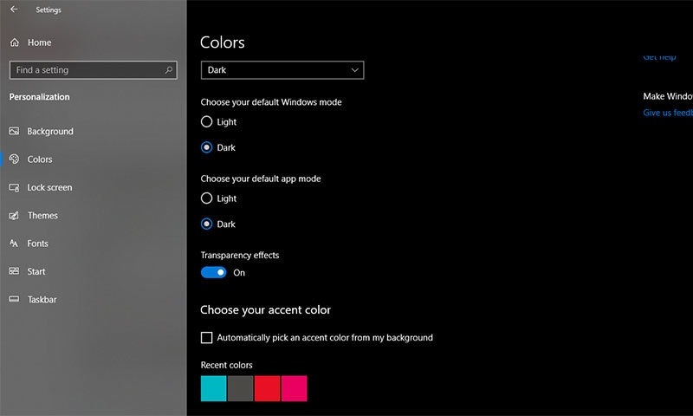Screen dimensions: 693x416
Task: Turn off Transparency effects switch
Action: pos(213,272)
